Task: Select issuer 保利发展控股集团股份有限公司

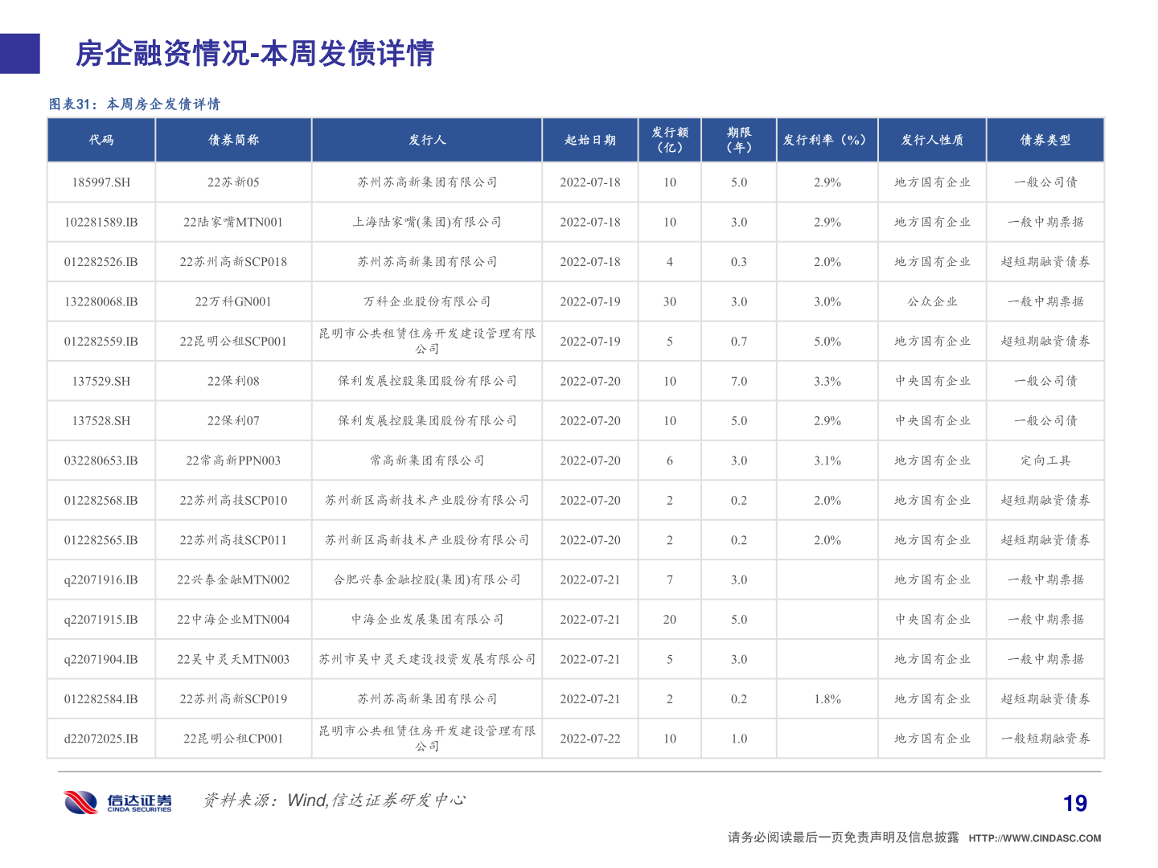Action: 426,380
